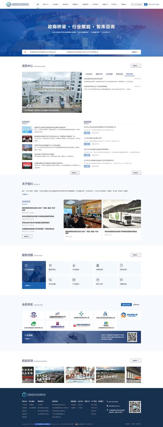Screen dimensions: 163x427
Task: Open footer 教育培训 column heading
Action: click(x=55, y=401)
